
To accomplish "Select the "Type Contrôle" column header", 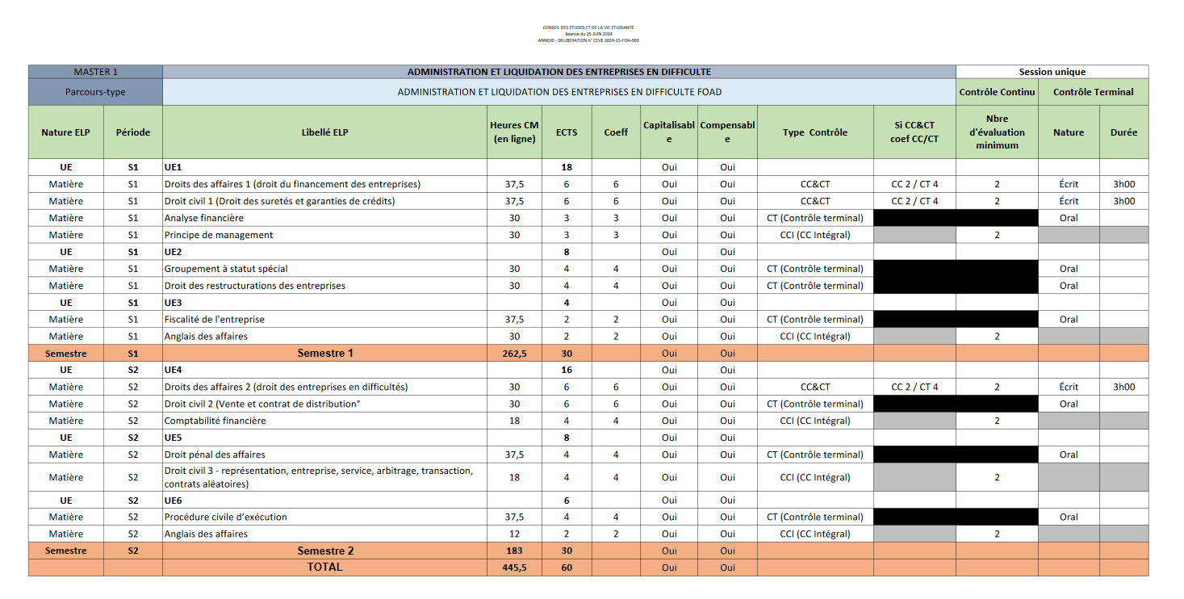I will (815, 132).
